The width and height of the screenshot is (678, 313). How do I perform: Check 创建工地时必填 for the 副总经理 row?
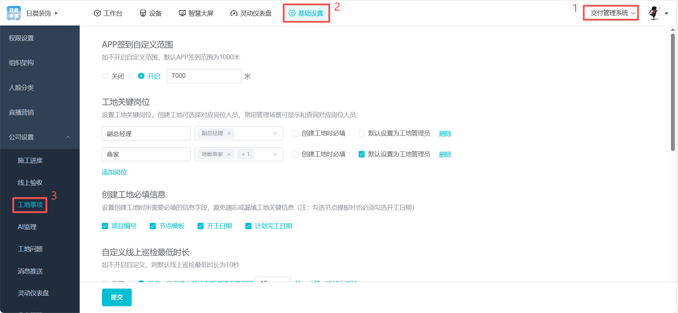tap(295, 133)
